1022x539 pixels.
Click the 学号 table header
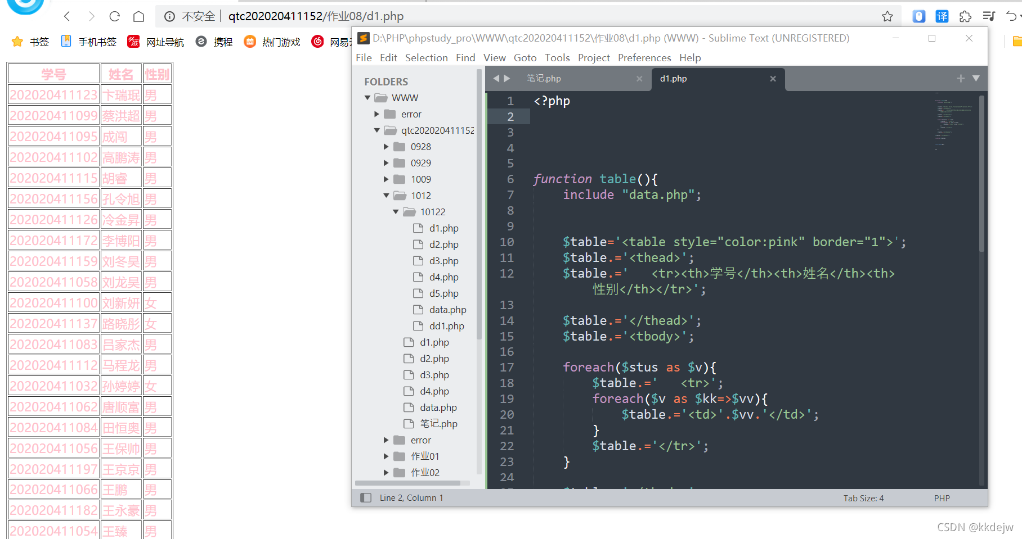tap(54, 74)
